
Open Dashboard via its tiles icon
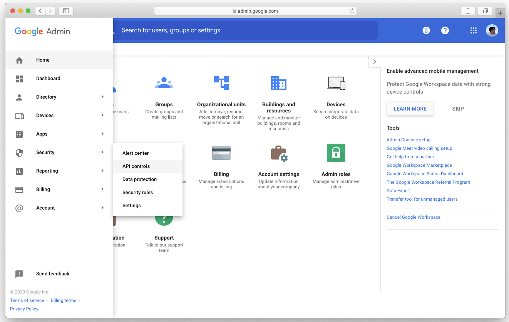coord(19,79)
